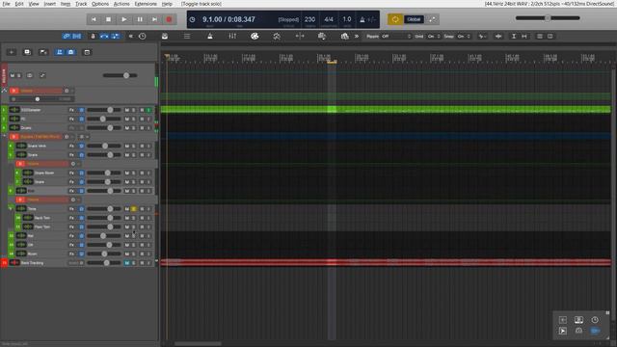
Task: Mute the Drums track
Action: pyautogui.click(x=126, y=128)
